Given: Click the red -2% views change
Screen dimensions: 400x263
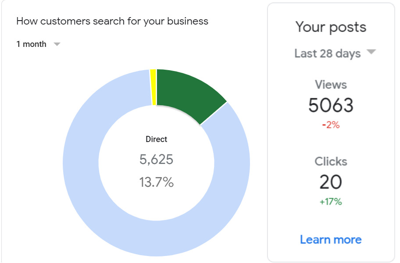Looking at the screenshot, I should (x=331, y=125).
